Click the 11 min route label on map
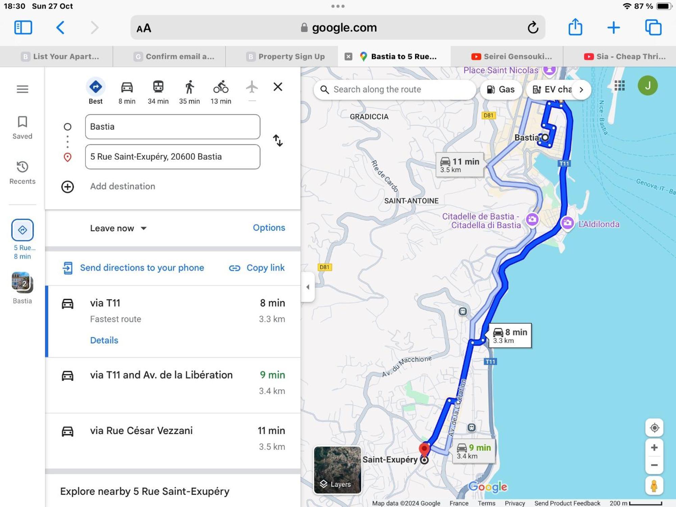This screenshot has width=676, height=507. (x=460, y=165)
